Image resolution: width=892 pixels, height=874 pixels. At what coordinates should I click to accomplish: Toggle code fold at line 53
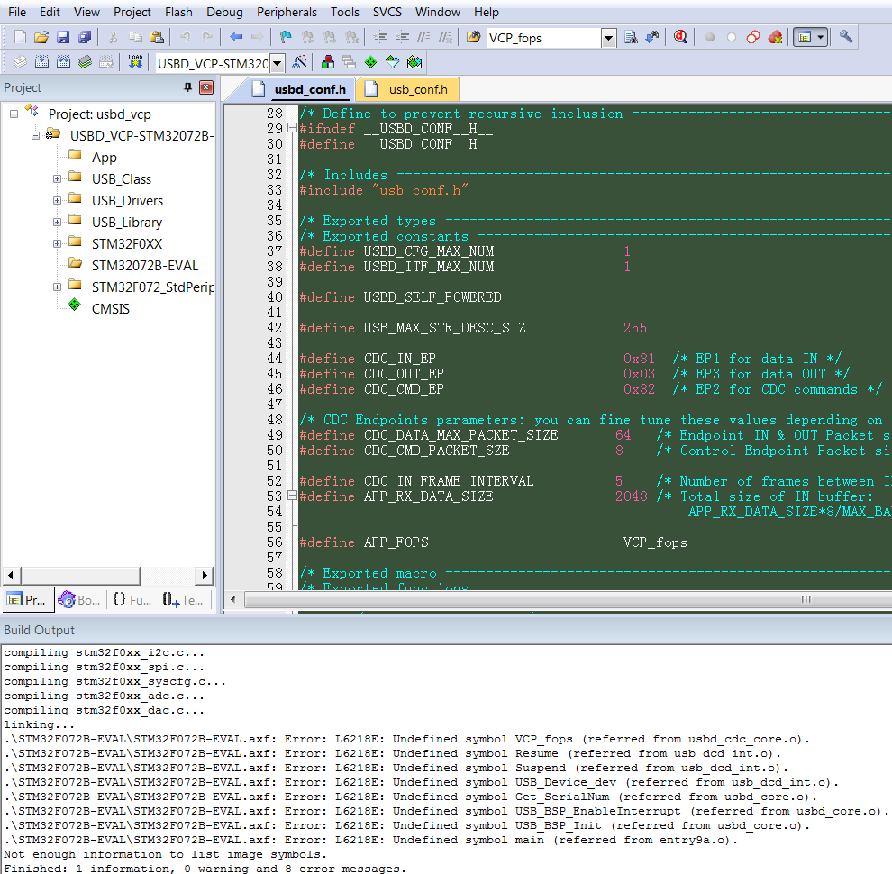(x=292, y=496)
